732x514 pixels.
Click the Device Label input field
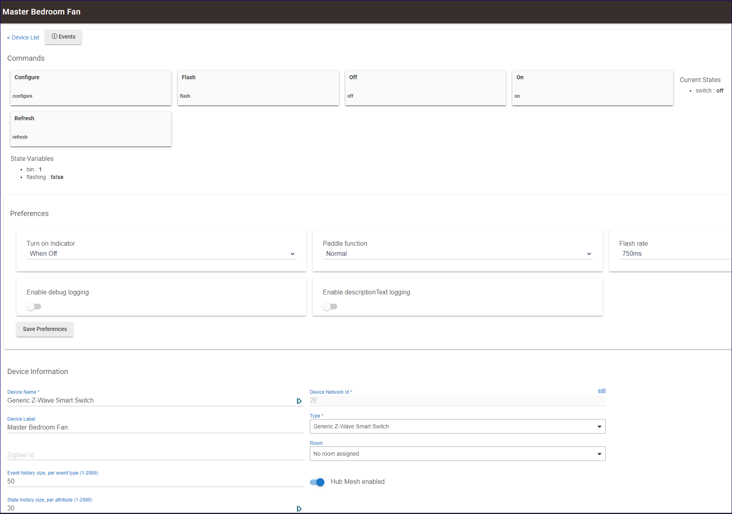[155, 428]
